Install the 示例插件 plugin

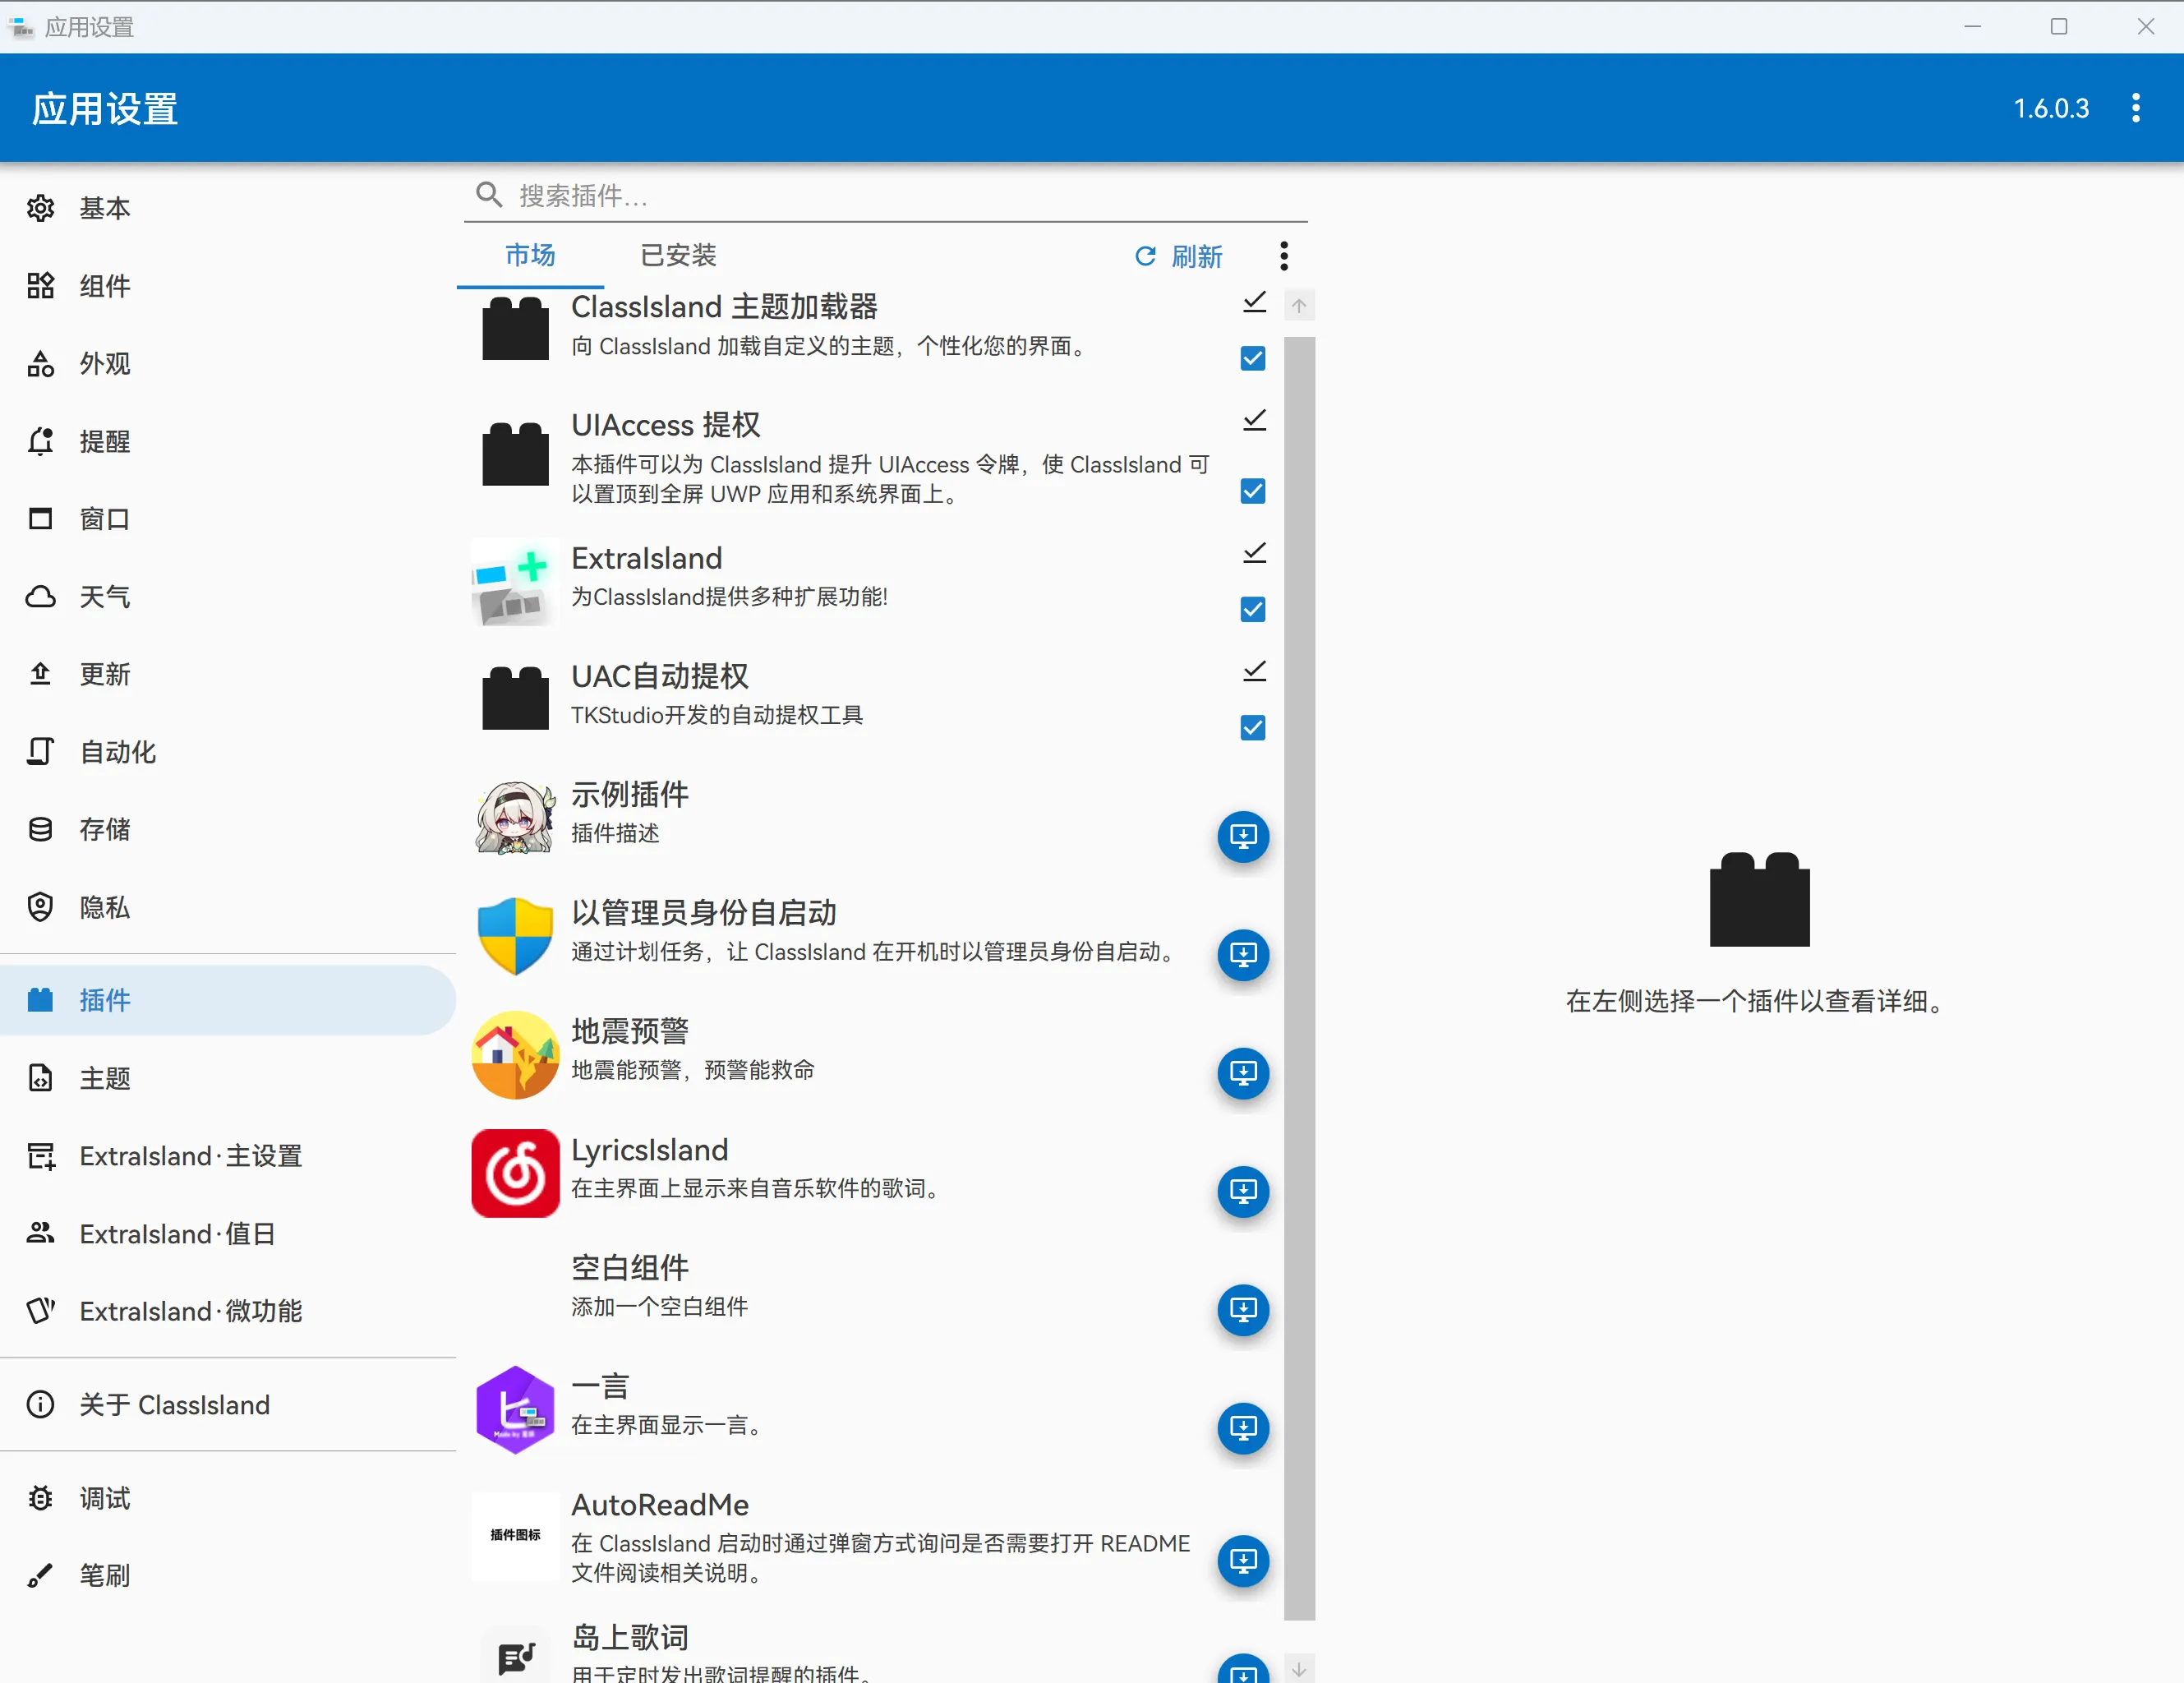click(x=1243, y=836)
